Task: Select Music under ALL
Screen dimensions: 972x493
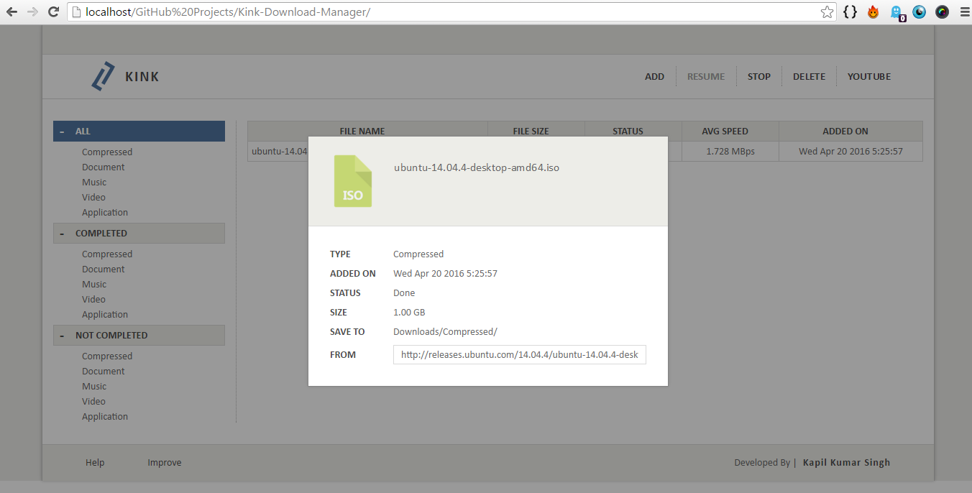Action: tap(94, 182)
